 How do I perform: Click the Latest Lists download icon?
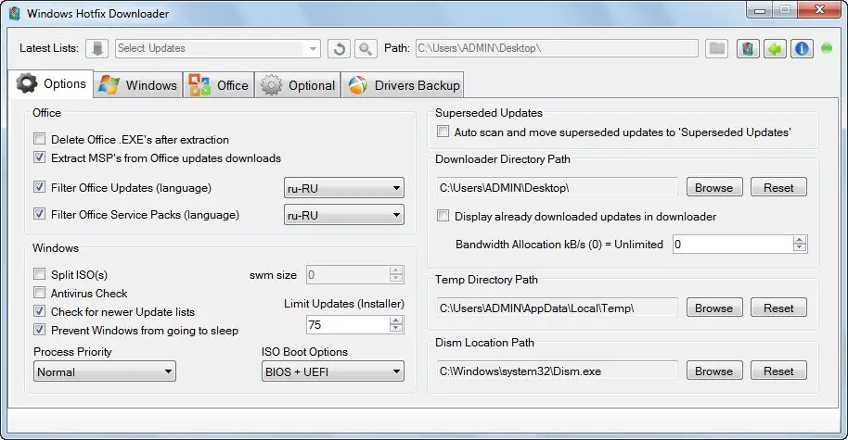(x=96, y=48)
